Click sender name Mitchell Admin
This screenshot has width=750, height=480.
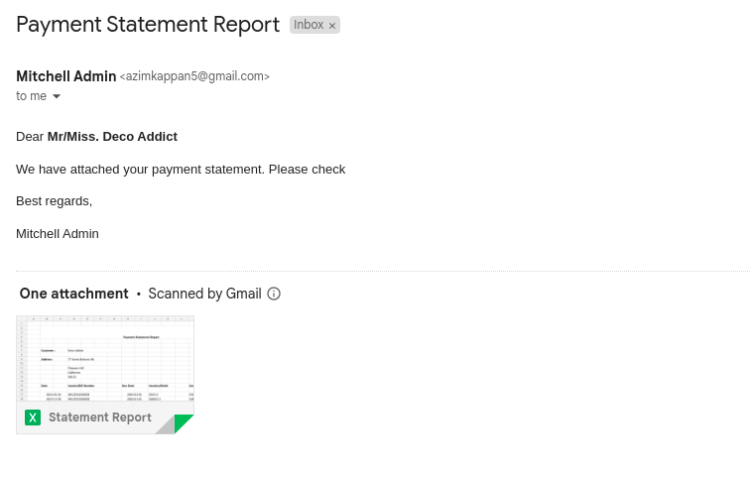[65, 76]
